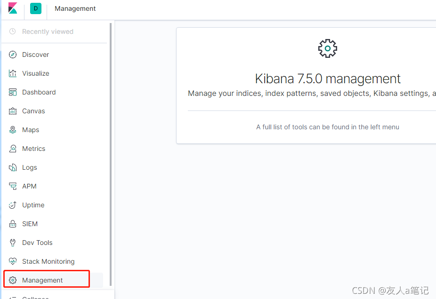Click the Discover compass icon
This screenshot has width=436, height=299.
pyautogui.click(x=13, y=55)
